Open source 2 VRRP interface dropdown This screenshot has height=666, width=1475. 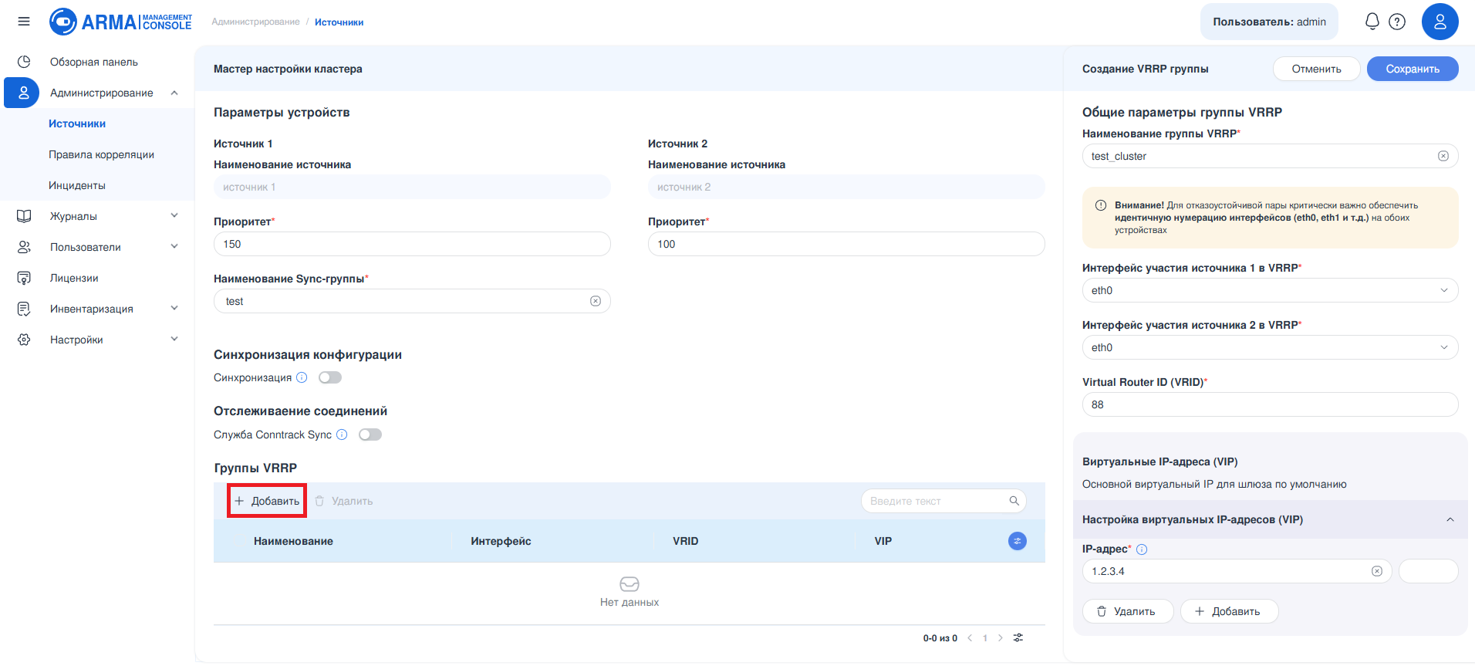click(x=1270, y=347)
